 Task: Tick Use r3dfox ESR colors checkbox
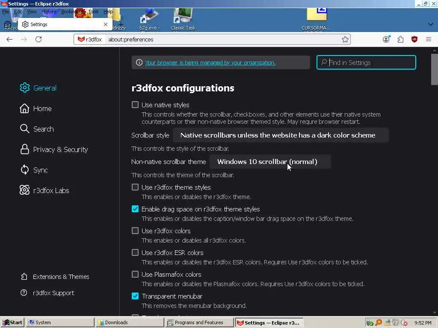click(x=135, y=252)
